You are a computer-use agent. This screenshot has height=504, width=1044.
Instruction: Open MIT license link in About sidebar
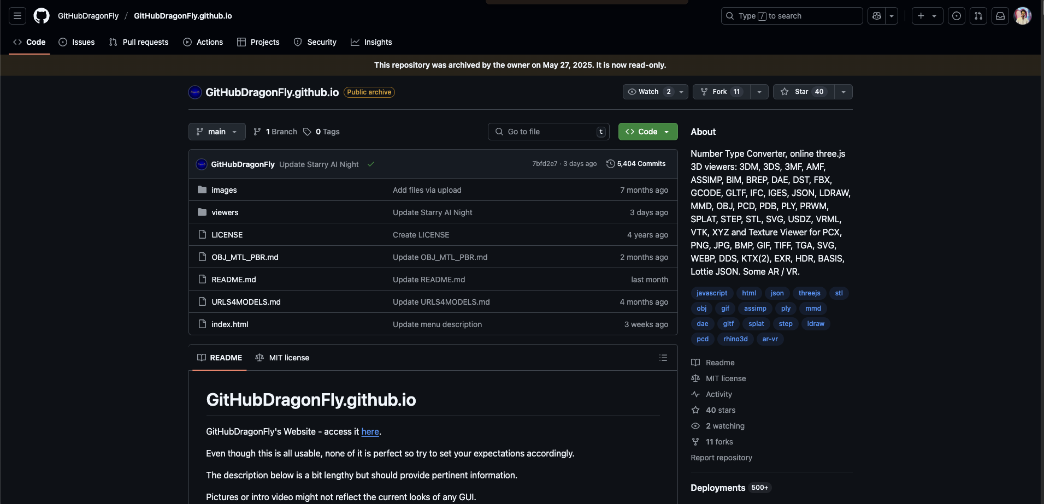[718, 378]
